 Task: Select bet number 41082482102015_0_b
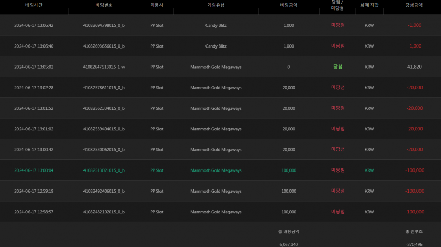tap(104, 212)
